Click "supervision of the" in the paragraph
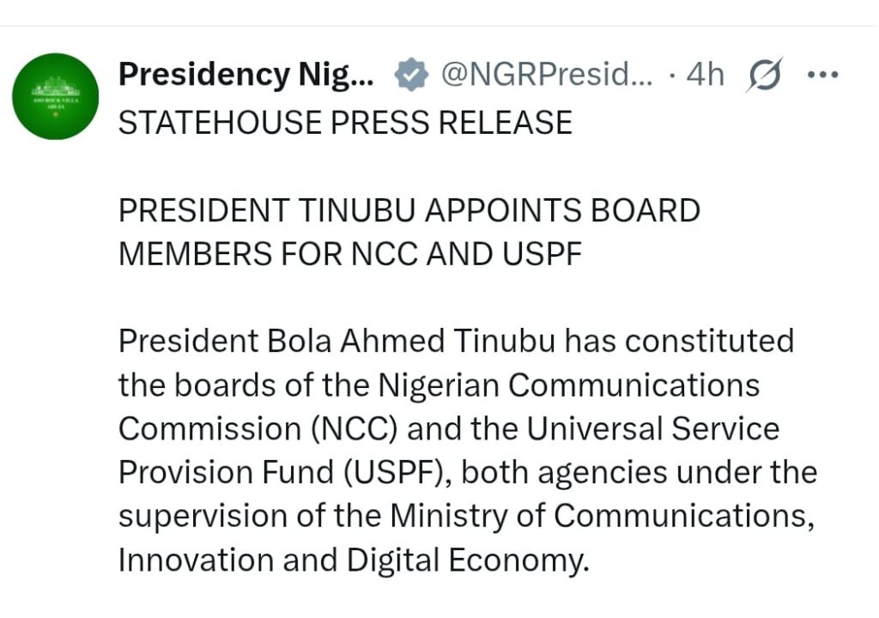Image resolution: width=879 pixels, height=618 pixels. [250, 516]
